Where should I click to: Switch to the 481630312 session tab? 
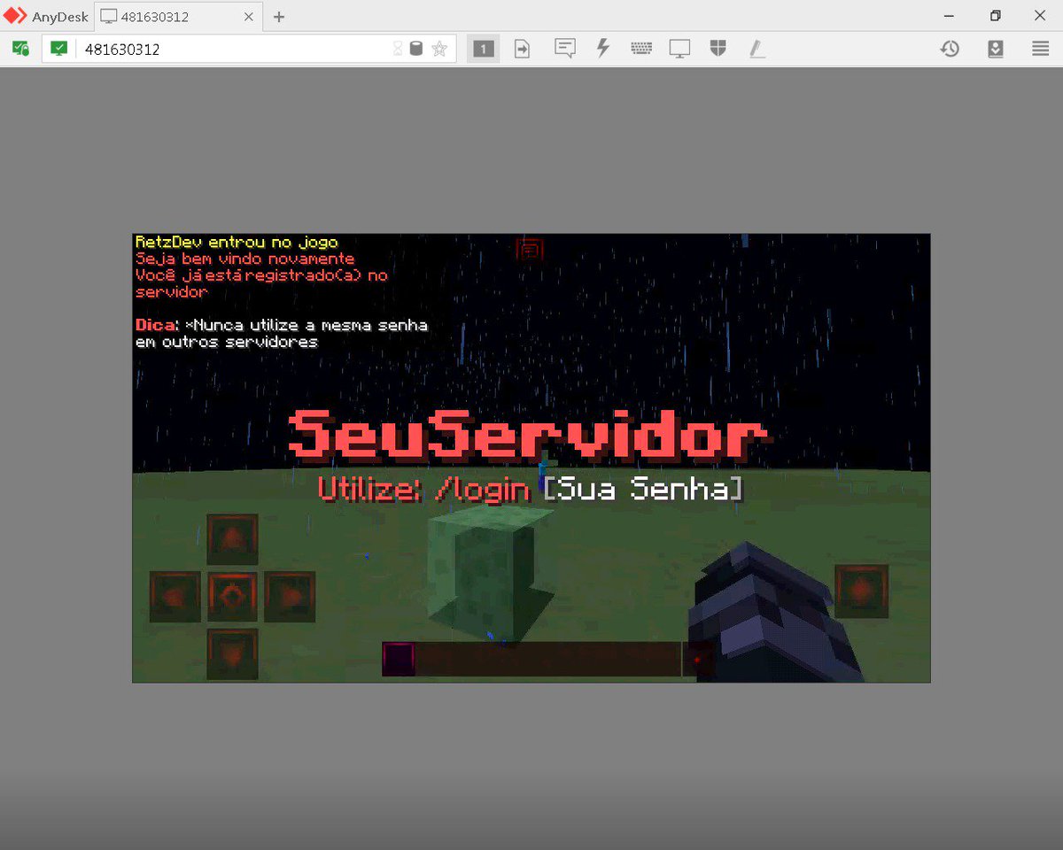176,16
